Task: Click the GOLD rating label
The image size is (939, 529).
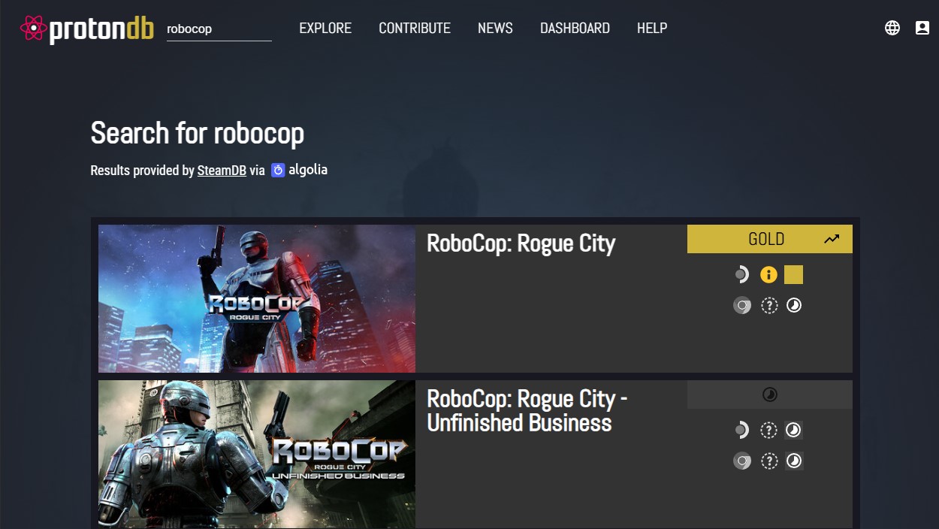Action: pos(766,239)
